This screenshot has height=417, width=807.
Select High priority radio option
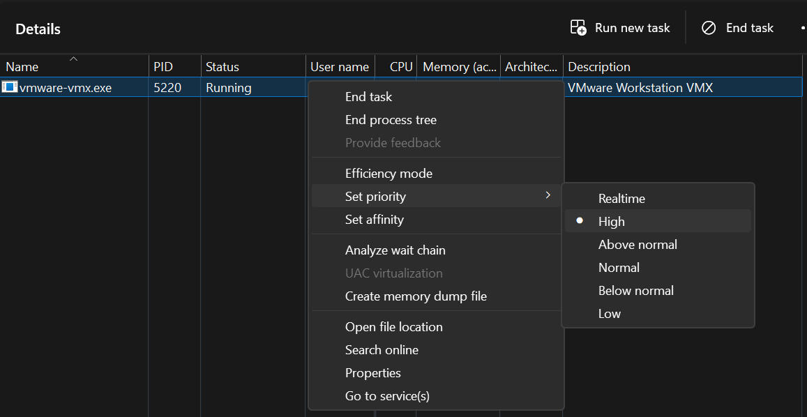point(611,221)
